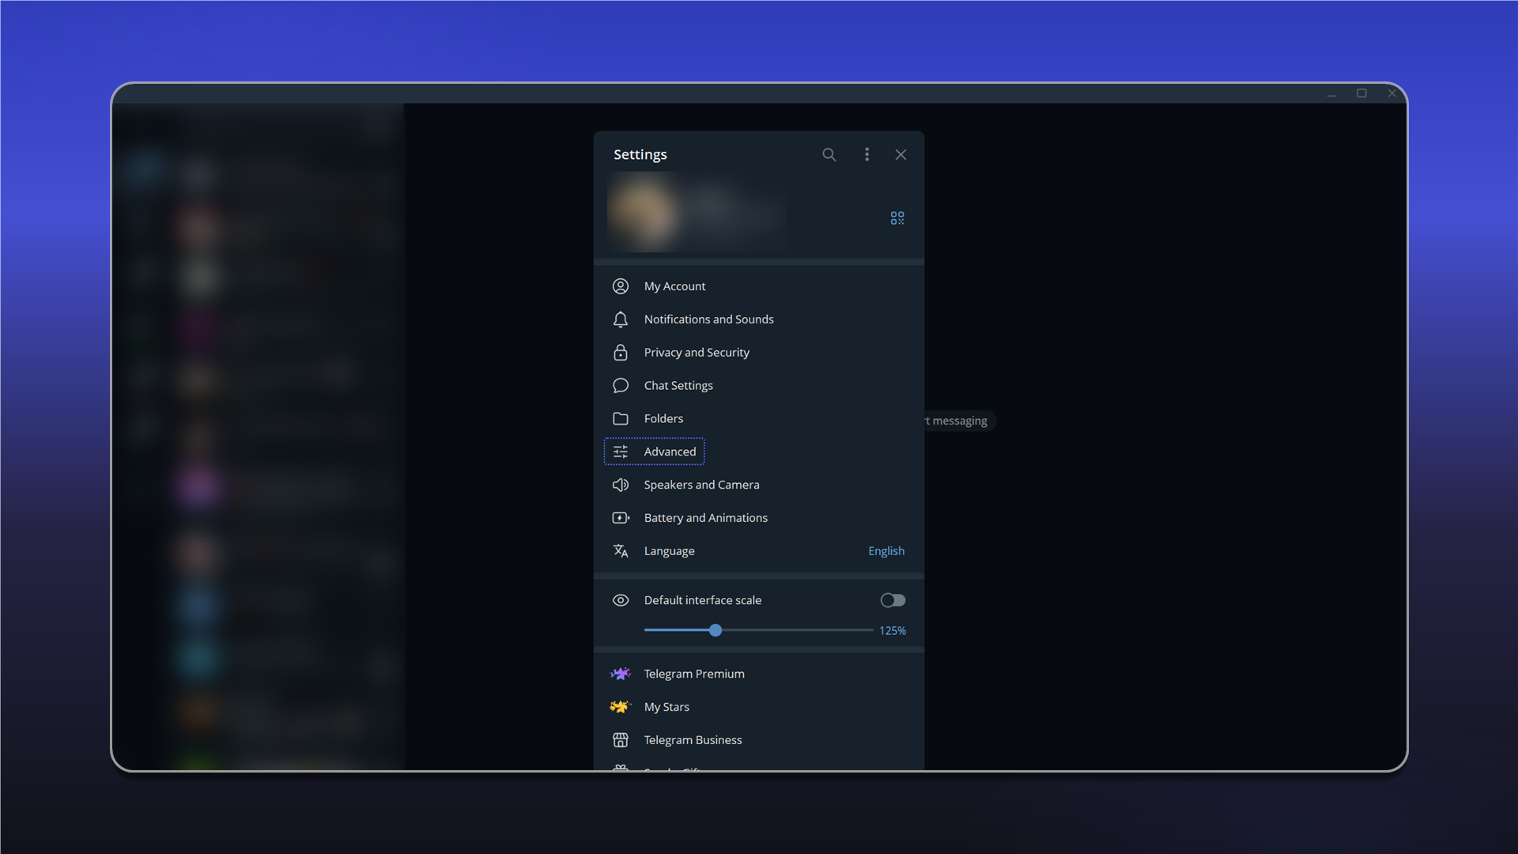Show QR code icon next to profile
Viewport: 1518px width, 854px height.
(897, 217)
